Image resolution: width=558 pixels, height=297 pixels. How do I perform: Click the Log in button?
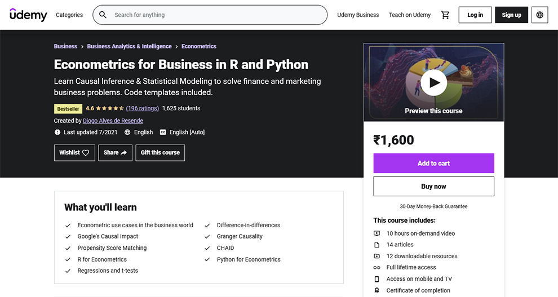tap(475, 15)
